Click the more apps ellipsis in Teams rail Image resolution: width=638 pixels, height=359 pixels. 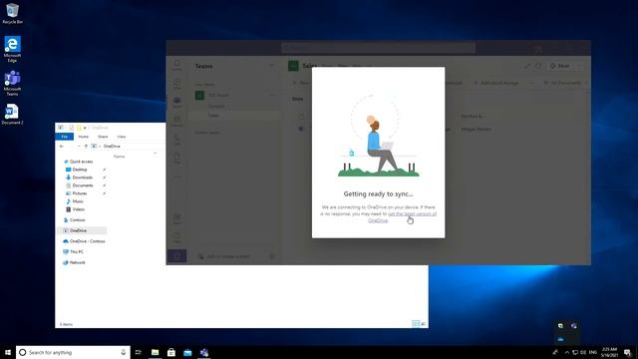point(177,177)
